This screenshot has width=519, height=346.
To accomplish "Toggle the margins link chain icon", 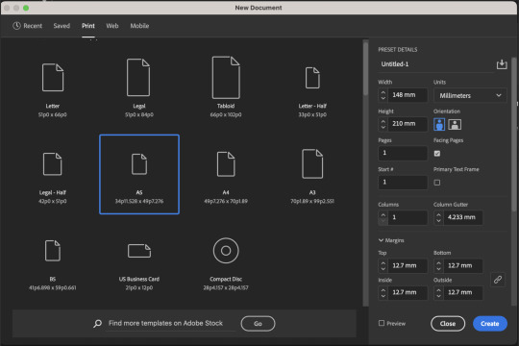I will click(498, 280).
